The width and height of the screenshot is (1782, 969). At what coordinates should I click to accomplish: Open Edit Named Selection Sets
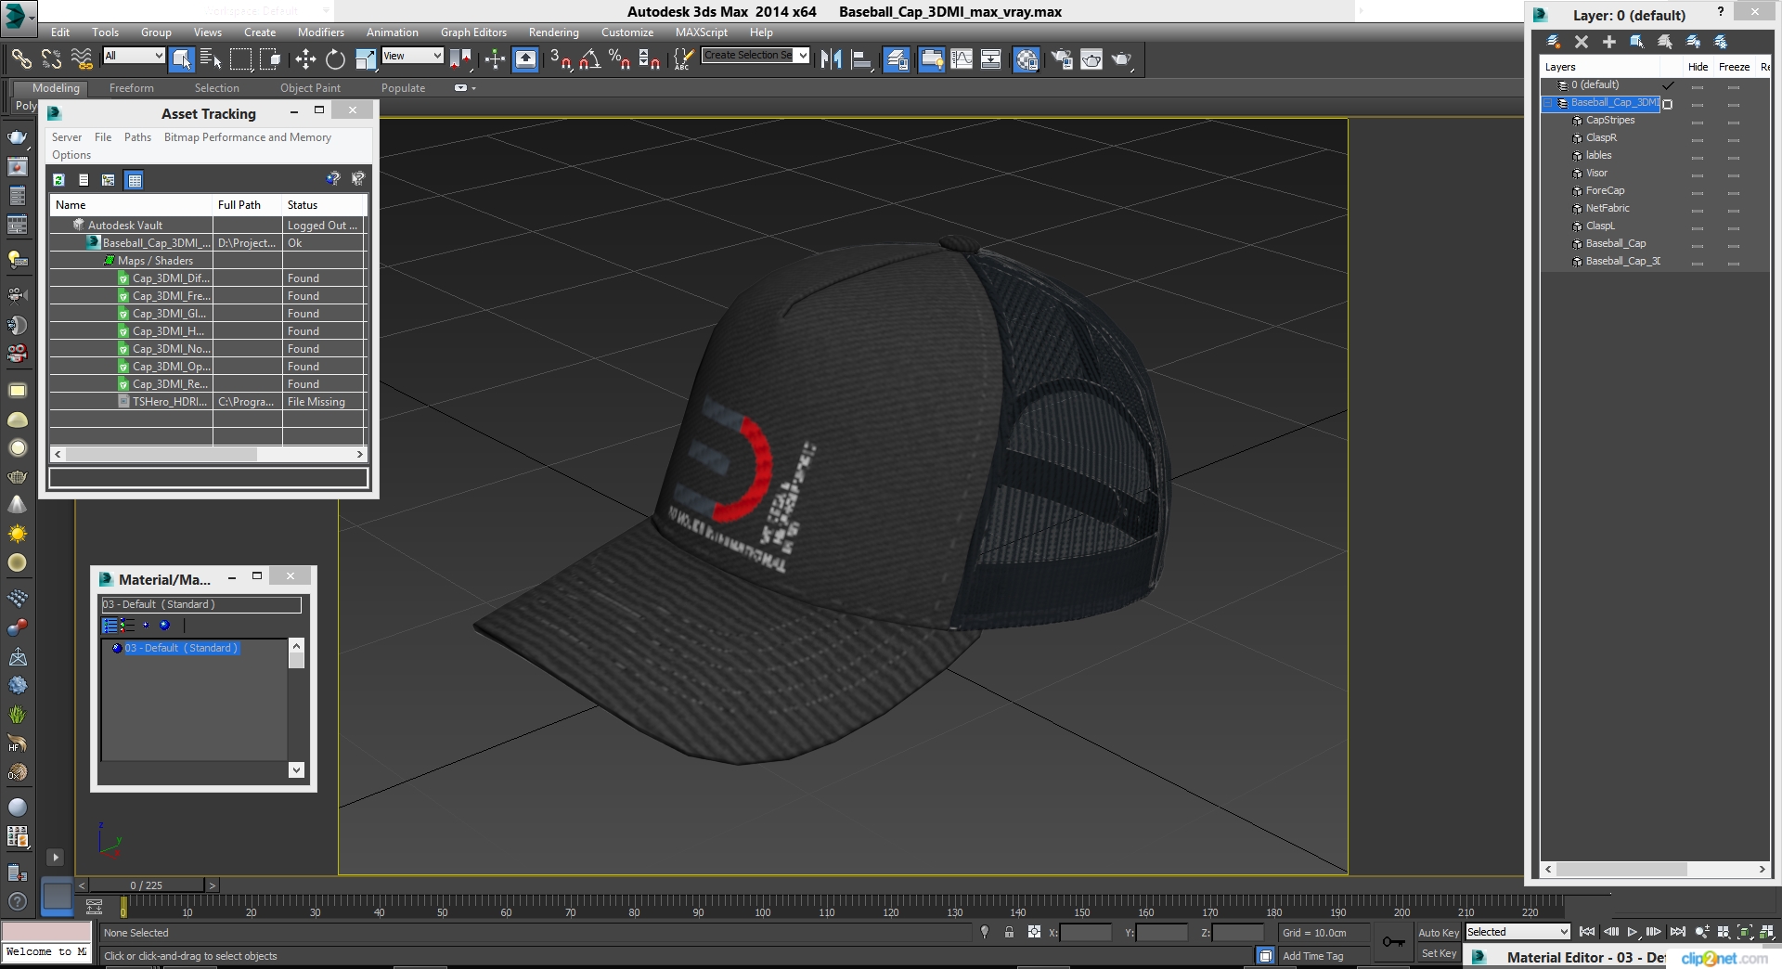tap(682, 59)
